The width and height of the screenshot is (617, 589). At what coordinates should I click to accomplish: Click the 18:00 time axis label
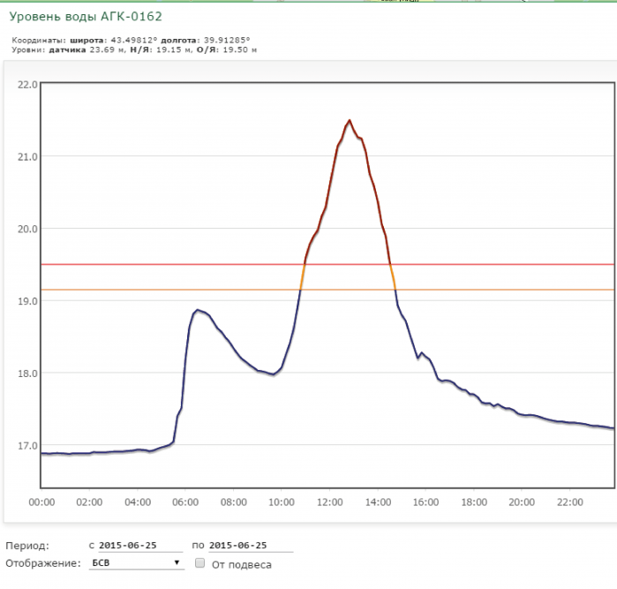[x=474, y=502]
